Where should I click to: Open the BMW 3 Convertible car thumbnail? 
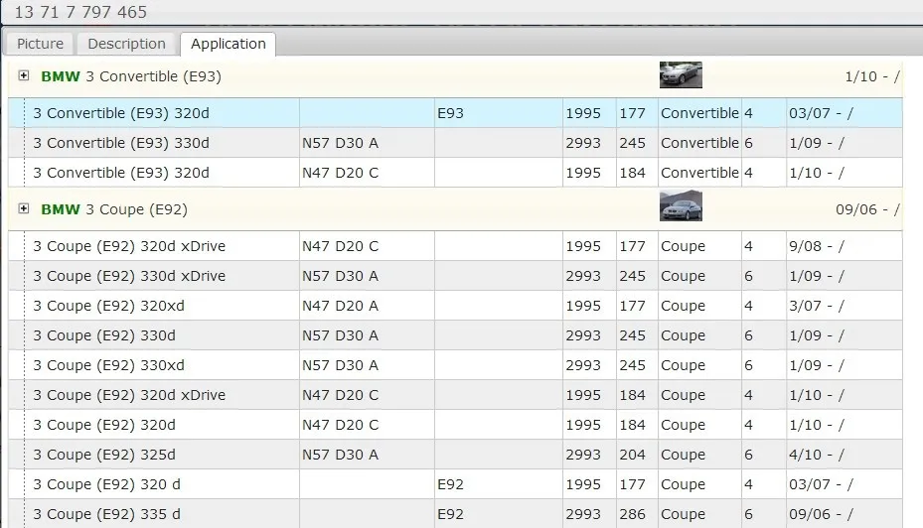(681, 74)
